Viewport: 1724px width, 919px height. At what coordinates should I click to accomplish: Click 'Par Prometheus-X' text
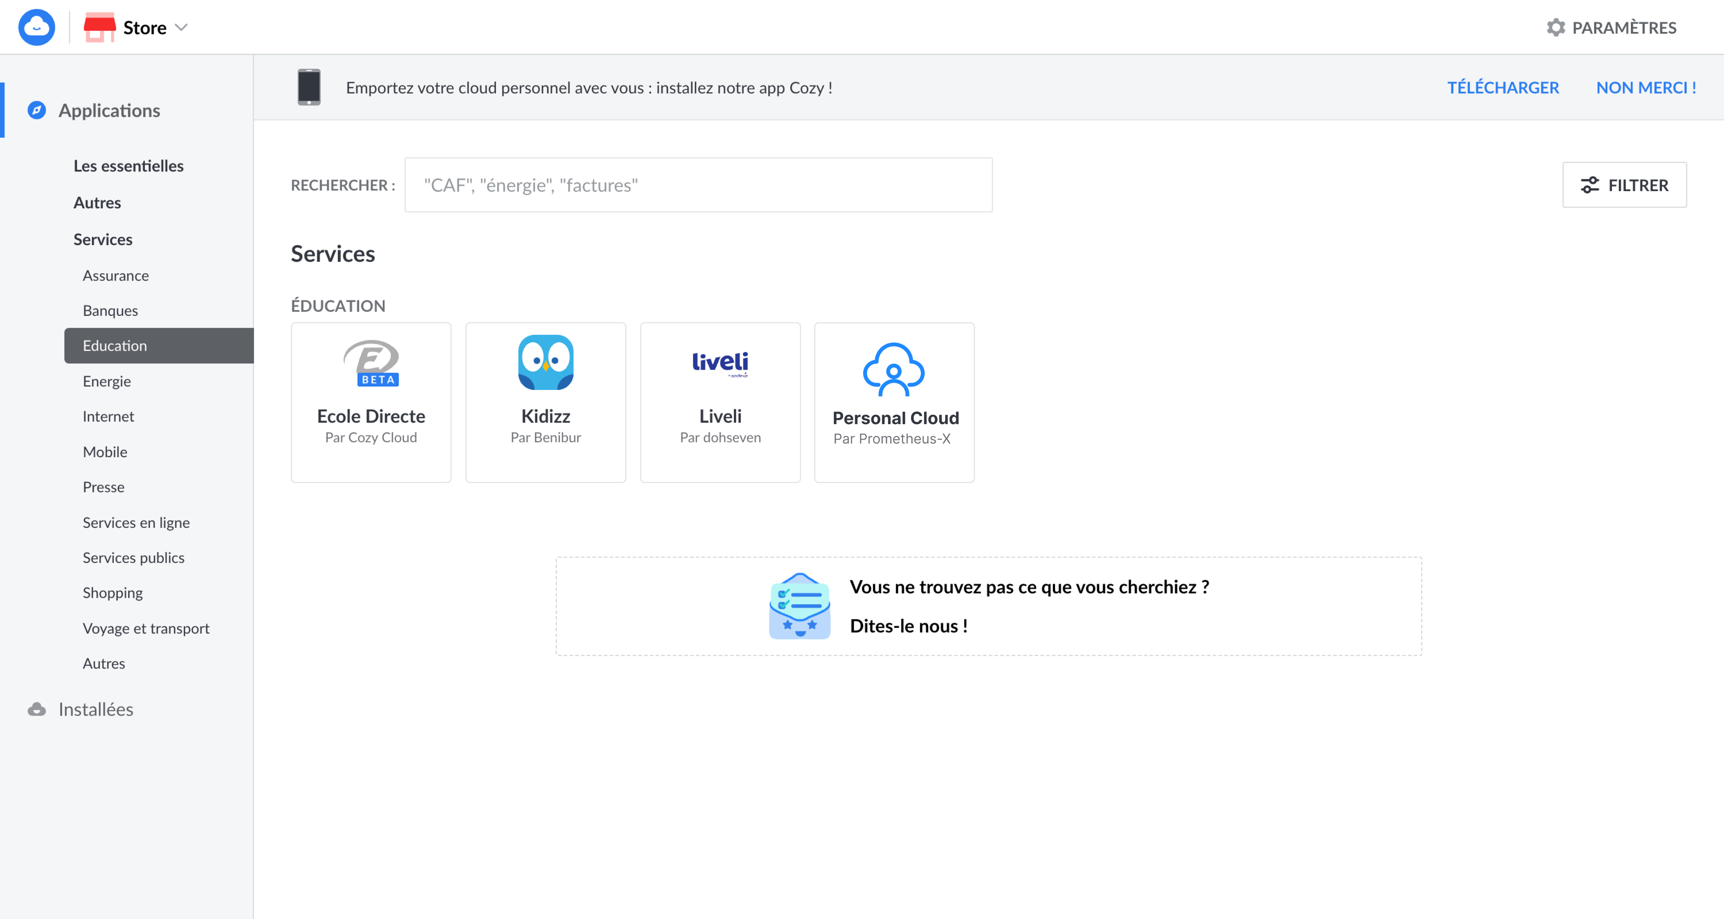point(891,439)
